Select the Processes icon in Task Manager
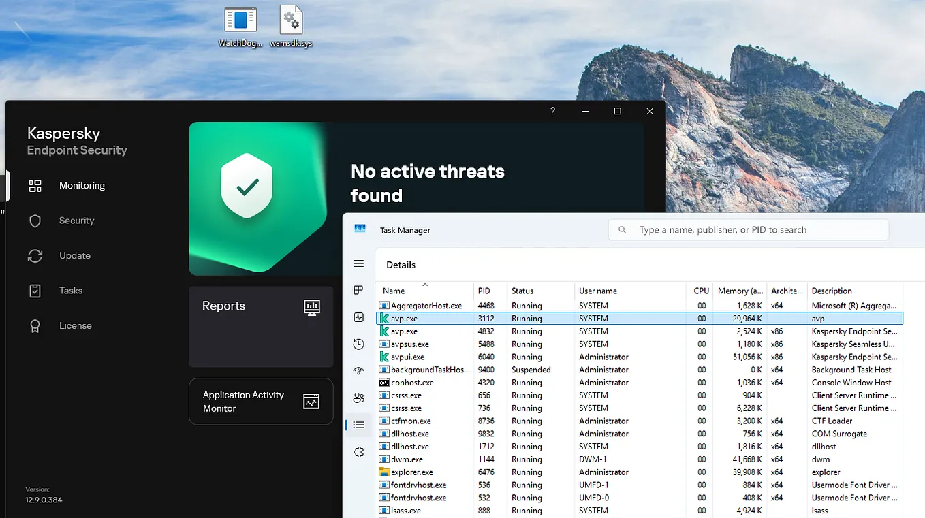Viewport: 925px width, 518px height. click(x=358, y=289)
